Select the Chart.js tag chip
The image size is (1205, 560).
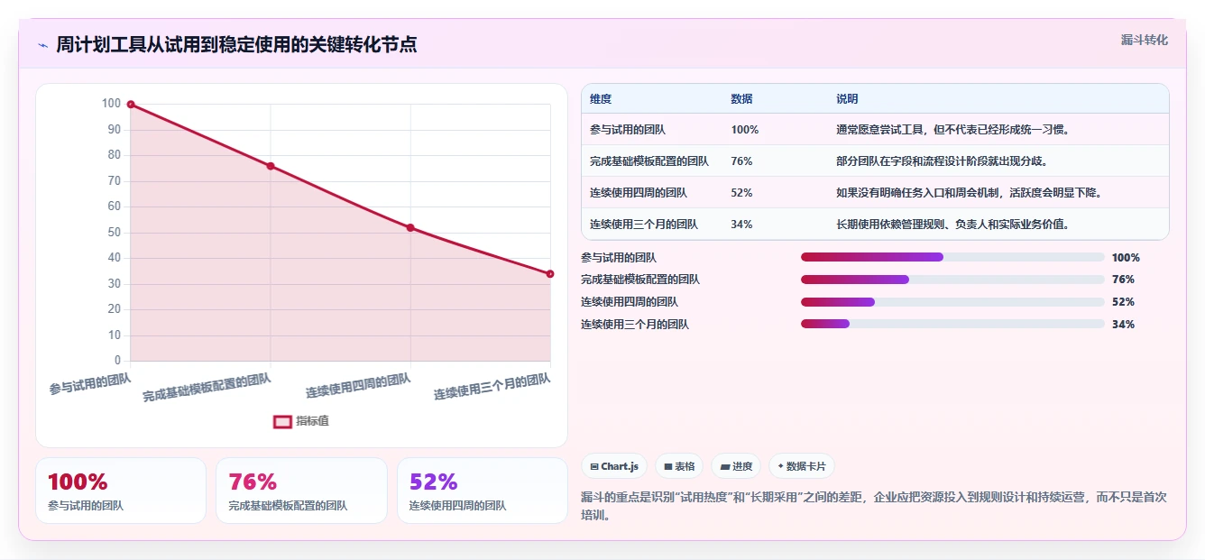coord(614,466)
